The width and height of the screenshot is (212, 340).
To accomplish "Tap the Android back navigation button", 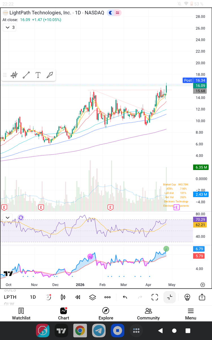I will coord(161,331).
